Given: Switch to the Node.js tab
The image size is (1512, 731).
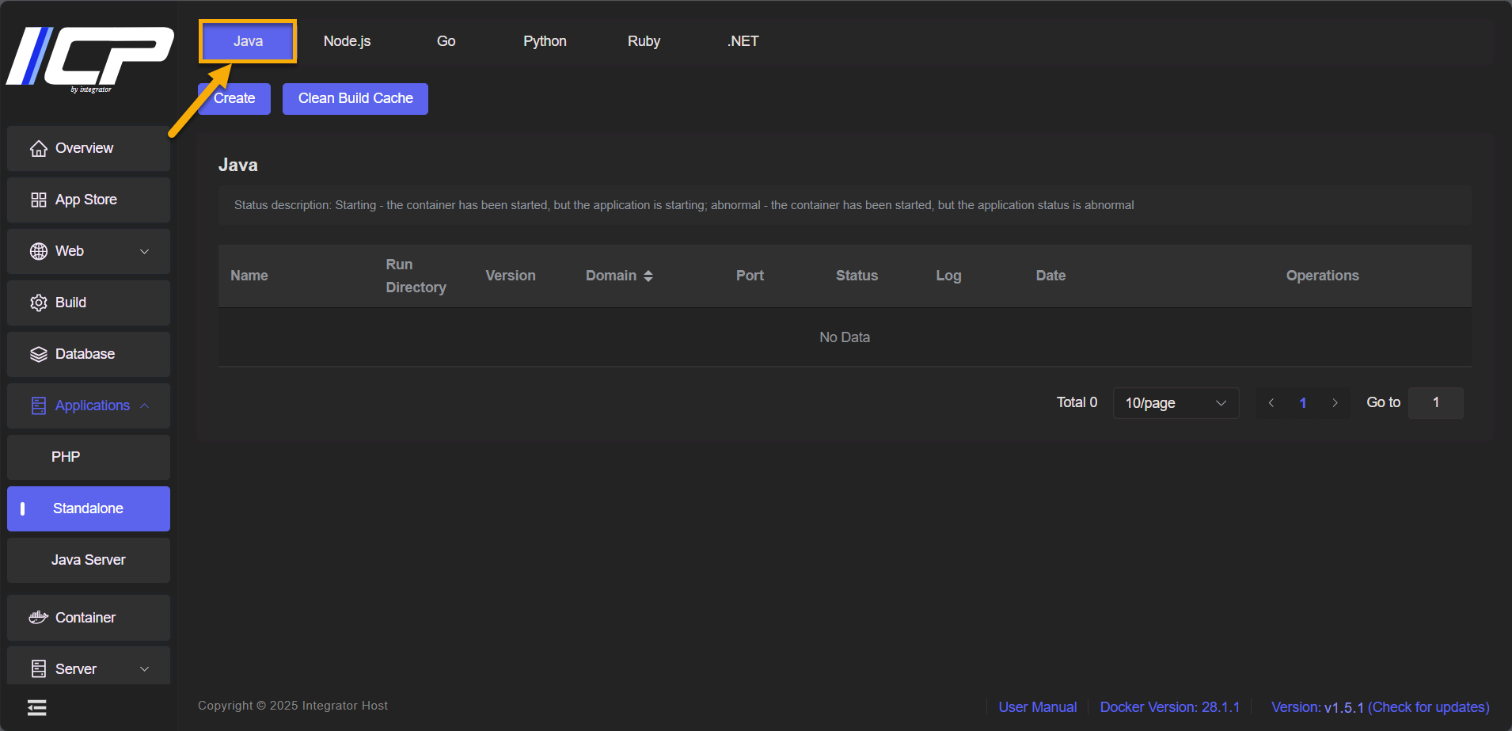Looking at the screenshot, I should [x=347, y=41].
